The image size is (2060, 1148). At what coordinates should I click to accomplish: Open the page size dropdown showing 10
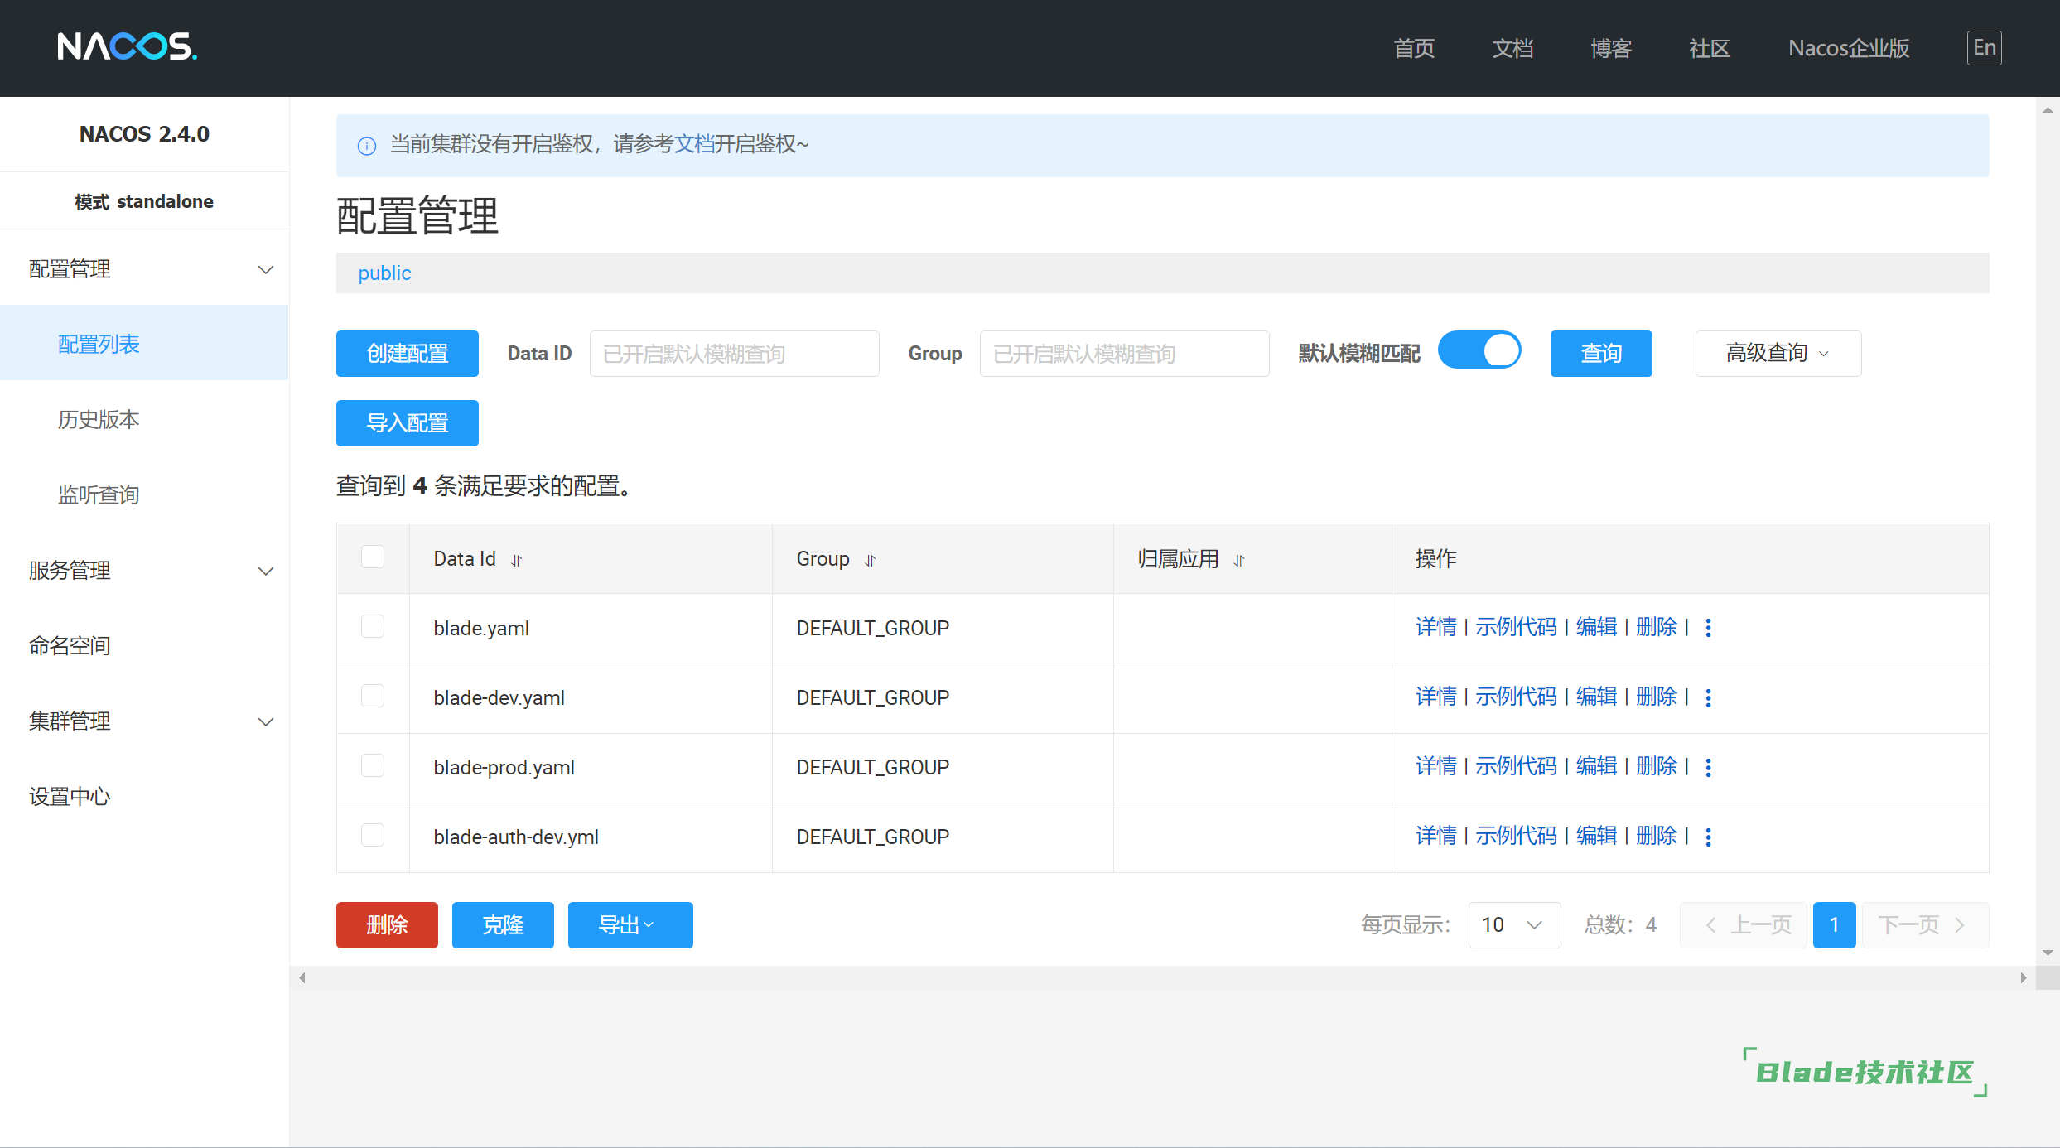pyautogui.click(x=1514, y=925)
